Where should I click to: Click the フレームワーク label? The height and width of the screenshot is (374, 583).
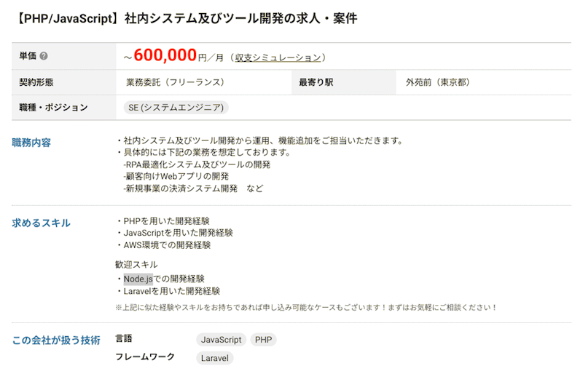[145, 357]
